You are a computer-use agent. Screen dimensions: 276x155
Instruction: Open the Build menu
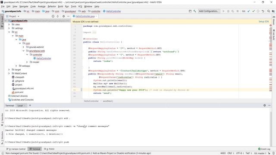(x=60, y=6)
